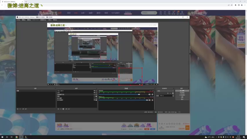Switch to Chrome on the taskbar
Screen dimensions: 247x139
(16, 137)
